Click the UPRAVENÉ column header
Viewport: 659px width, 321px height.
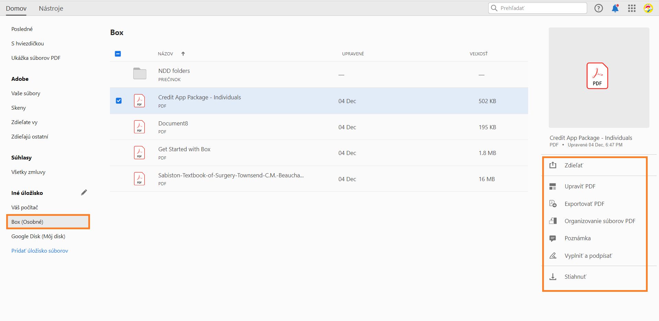pos(353,54)
